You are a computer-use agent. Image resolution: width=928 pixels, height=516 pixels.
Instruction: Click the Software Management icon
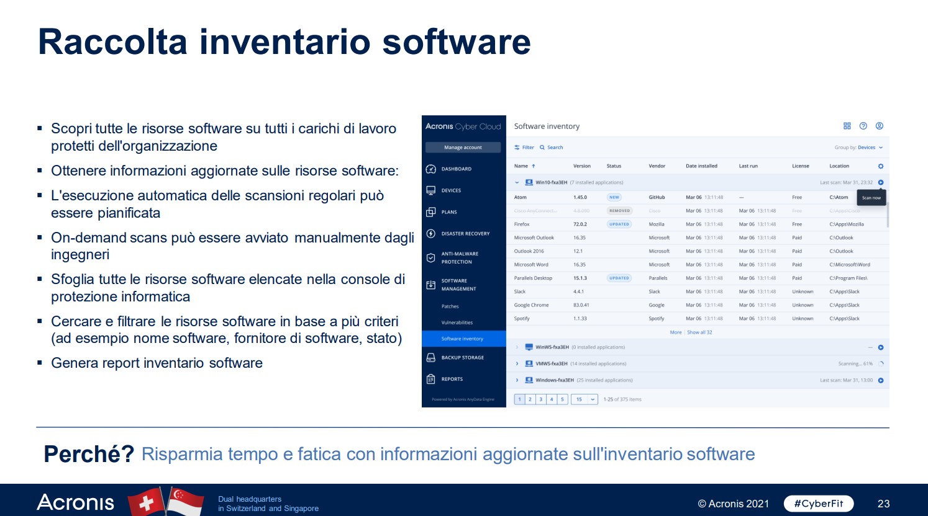[430, 285]
